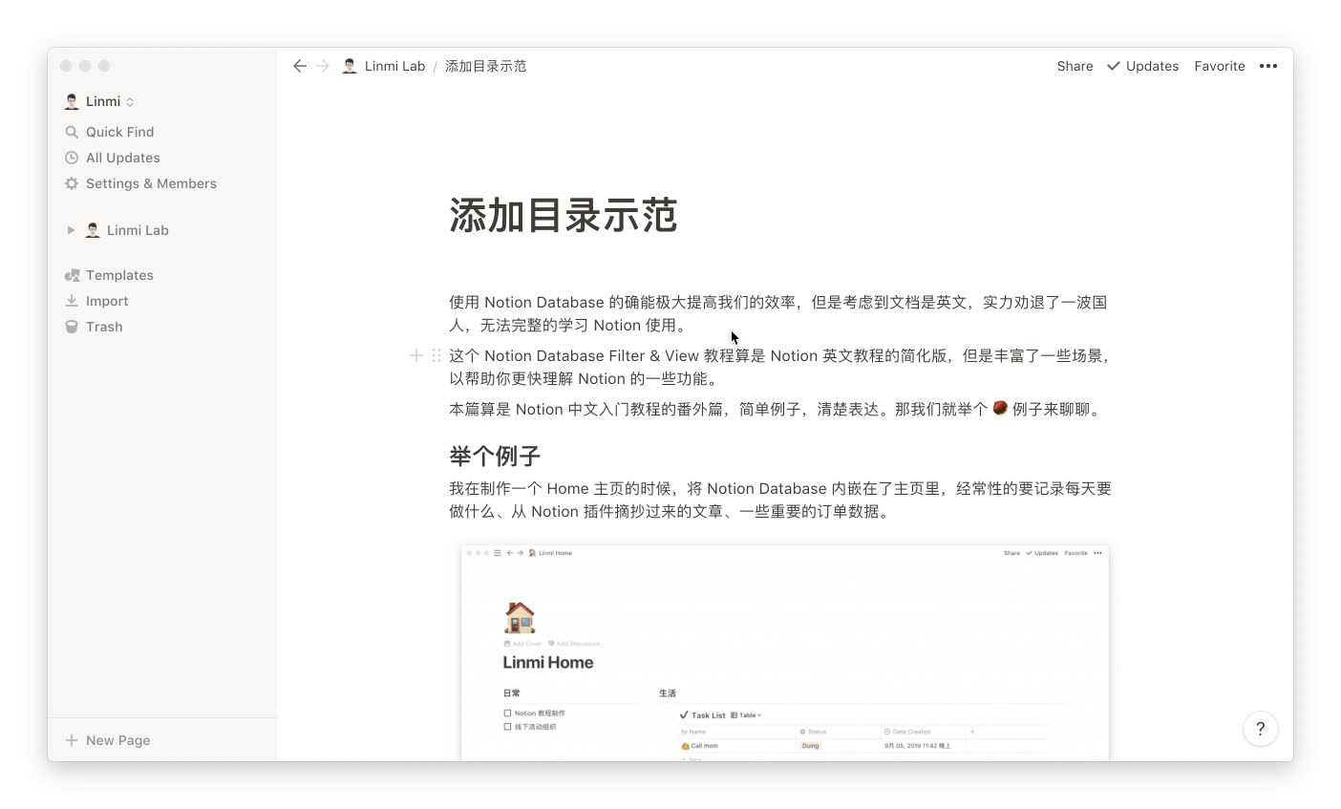Click the paragraph starting 使用 Notion Database
The height and width of the screenshot is (809, 1341).
coord(779,313)
